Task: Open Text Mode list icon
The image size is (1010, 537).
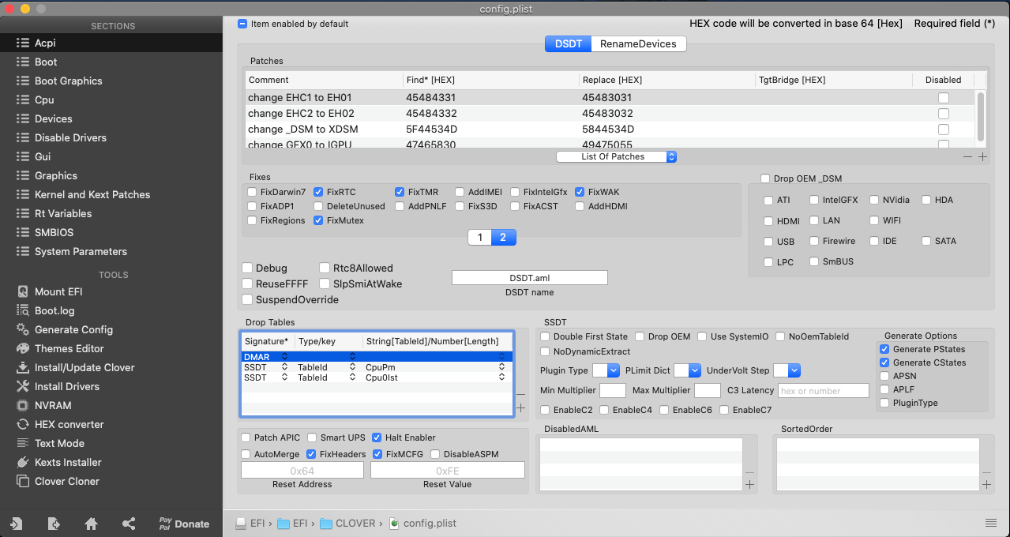Action: [21, 443]
